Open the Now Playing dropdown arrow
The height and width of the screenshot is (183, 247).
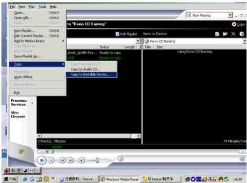tap(230, 15)
